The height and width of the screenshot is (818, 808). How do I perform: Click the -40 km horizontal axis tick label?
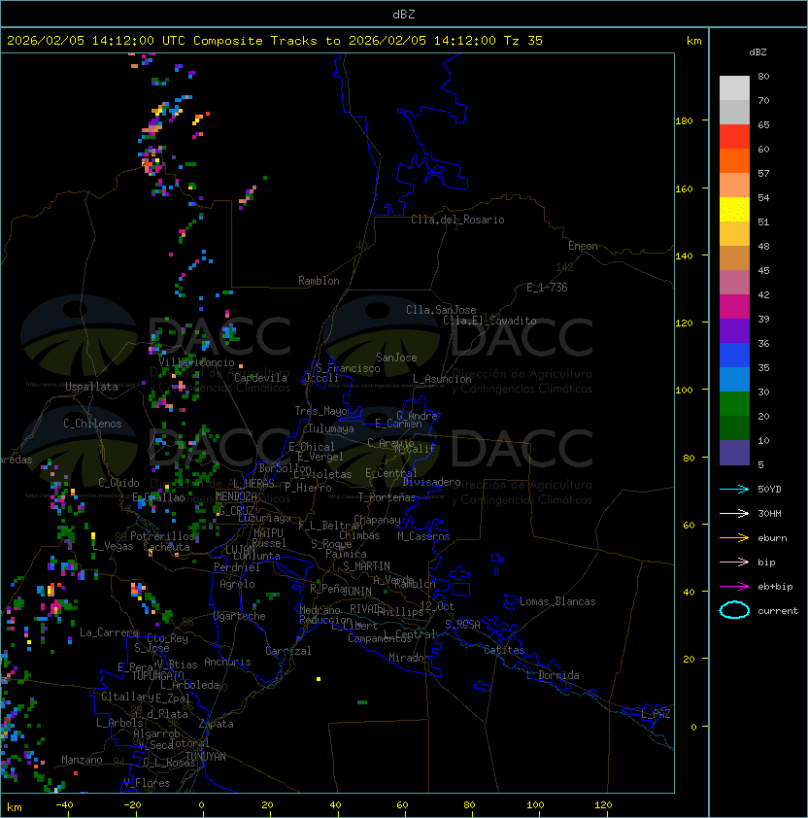[x=64, y=805]
